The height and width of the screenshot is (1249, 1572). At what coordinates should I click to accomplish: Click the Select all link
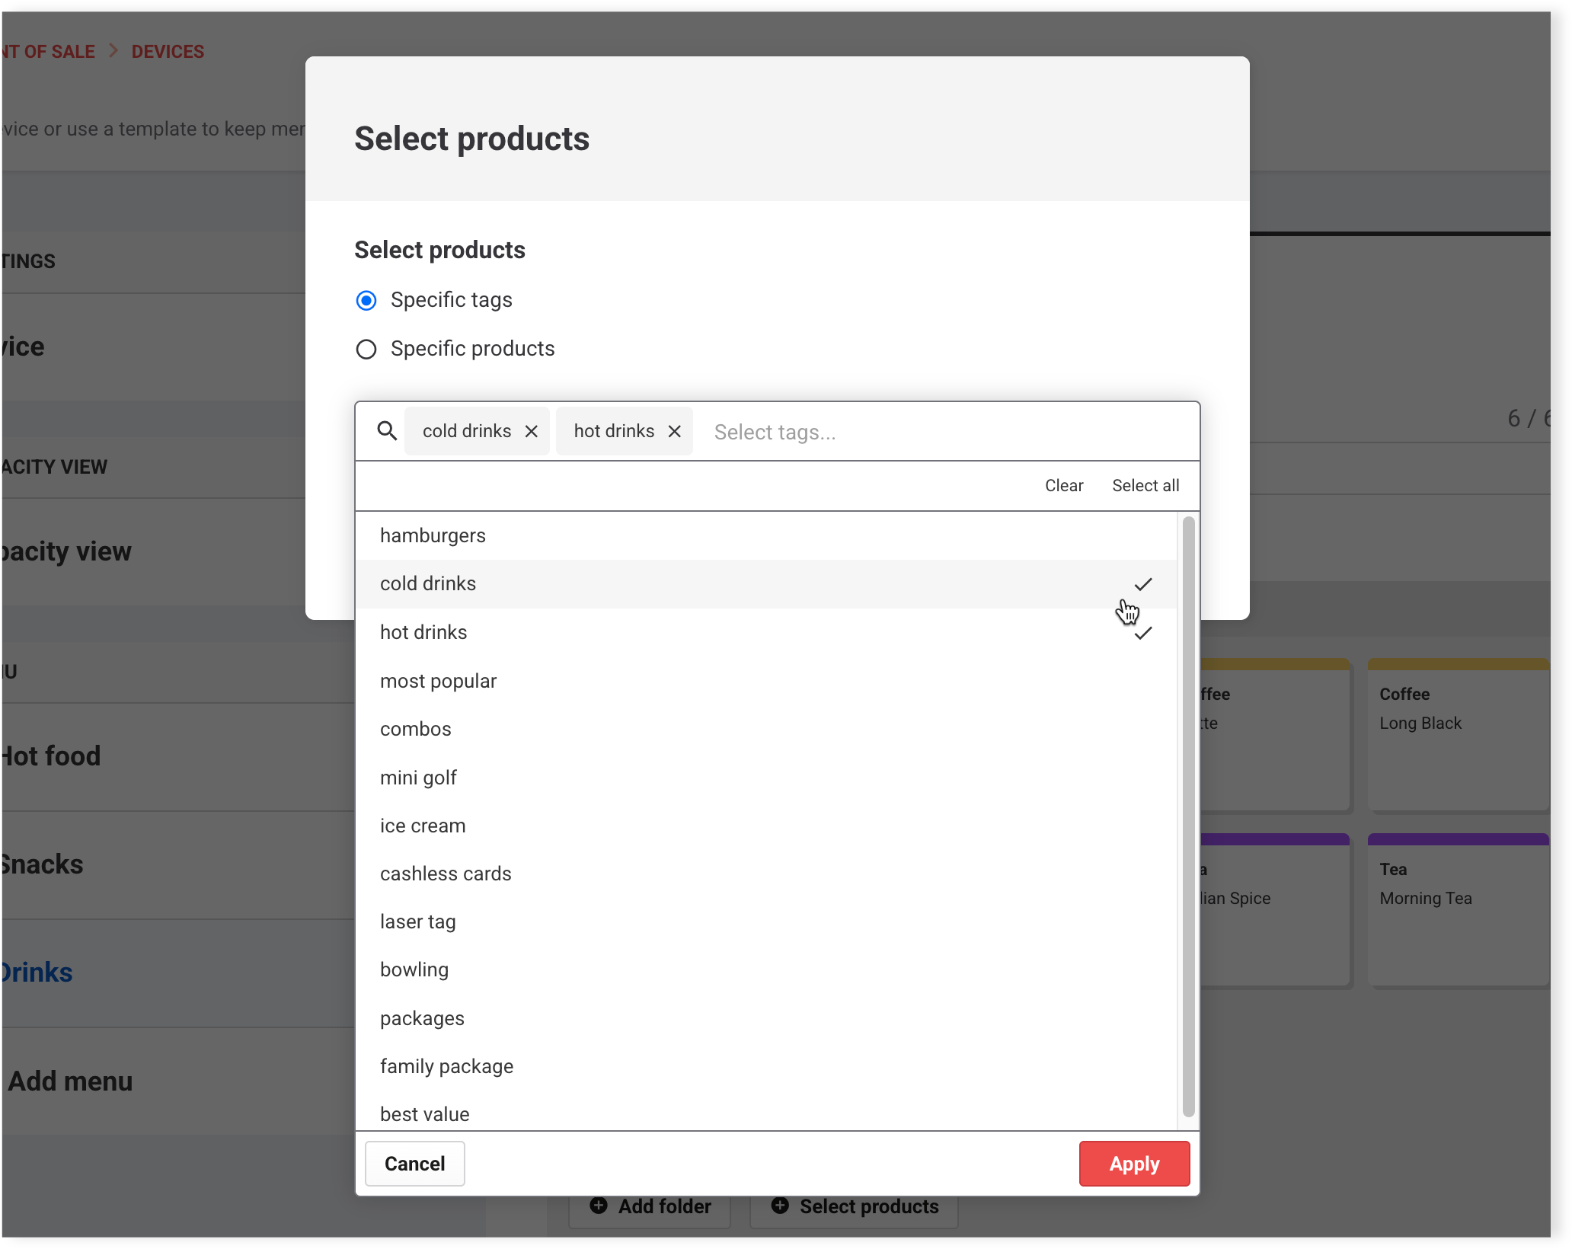click(1145, 486)
